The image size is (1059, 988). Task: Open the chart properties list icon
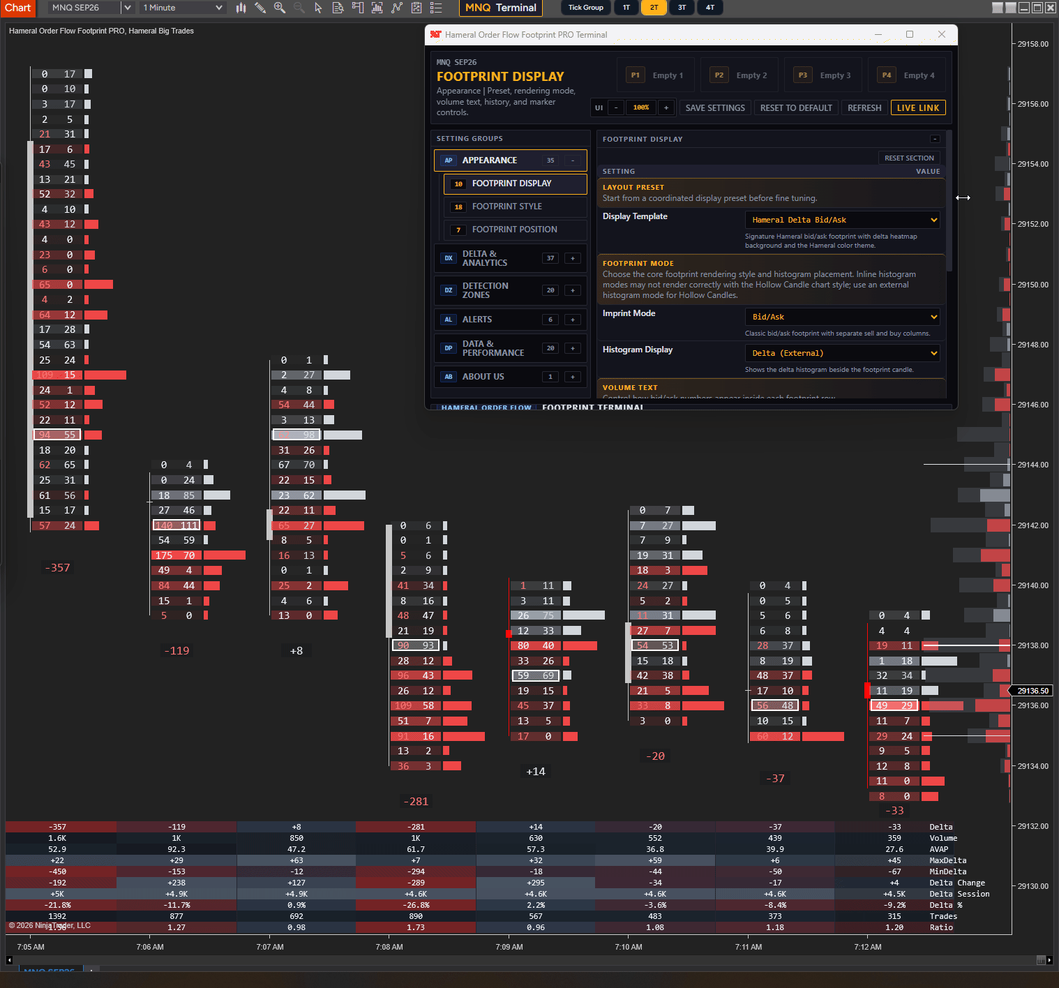436,8
